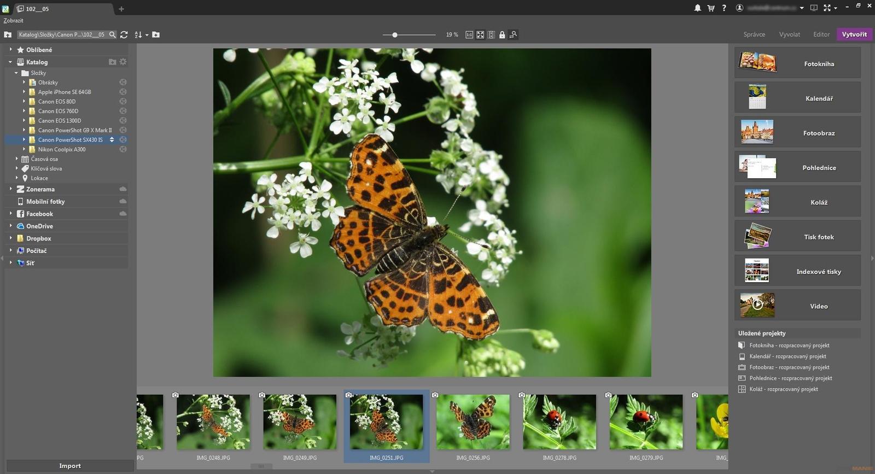Image resolution: width=875 pixels, height=474 pixels.
Task: Open the Zobrazit menu
Action: click(14, 21)
